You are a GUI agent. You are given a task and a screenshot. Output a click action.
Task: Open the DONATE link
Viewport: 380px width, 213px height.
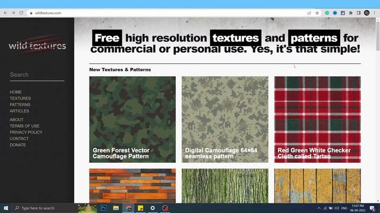(x=18, y=144)
